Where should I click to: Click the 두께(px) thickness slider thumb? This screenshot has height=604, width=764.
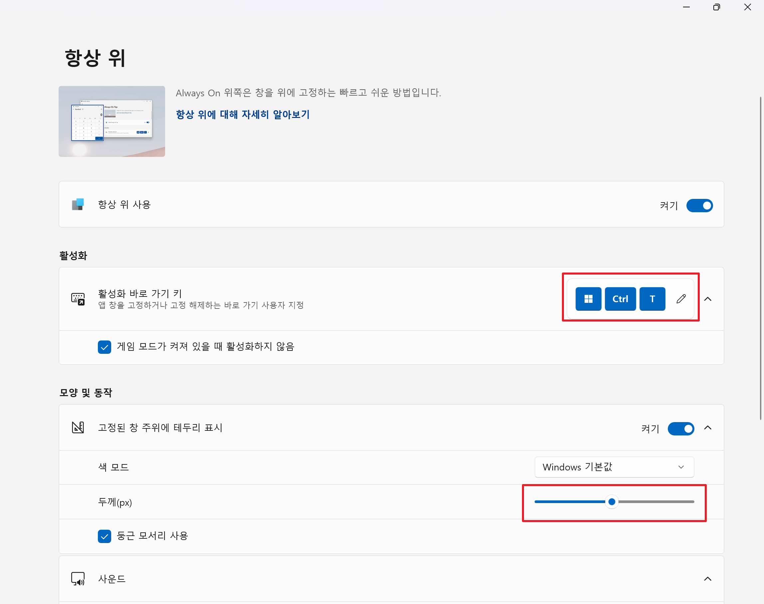click(x=612, y=501)
